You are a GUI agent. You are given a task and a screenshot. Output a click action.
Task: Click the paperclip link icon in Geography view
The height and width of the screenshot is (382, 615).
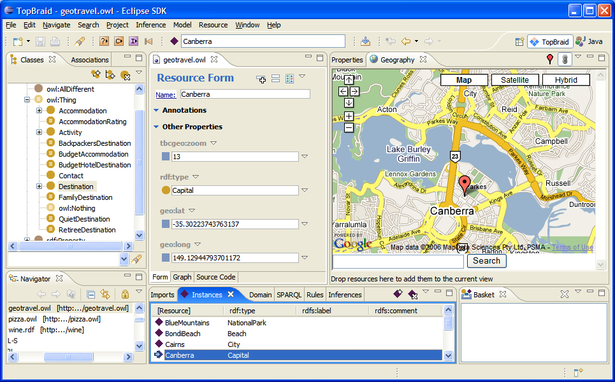pos(564,59)
